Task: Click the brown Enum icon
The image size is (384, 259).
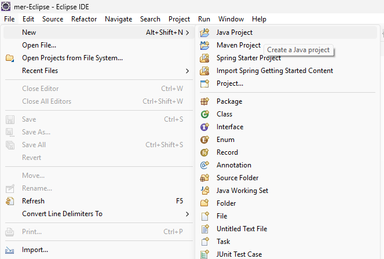Action: click(x=204, y=140)
